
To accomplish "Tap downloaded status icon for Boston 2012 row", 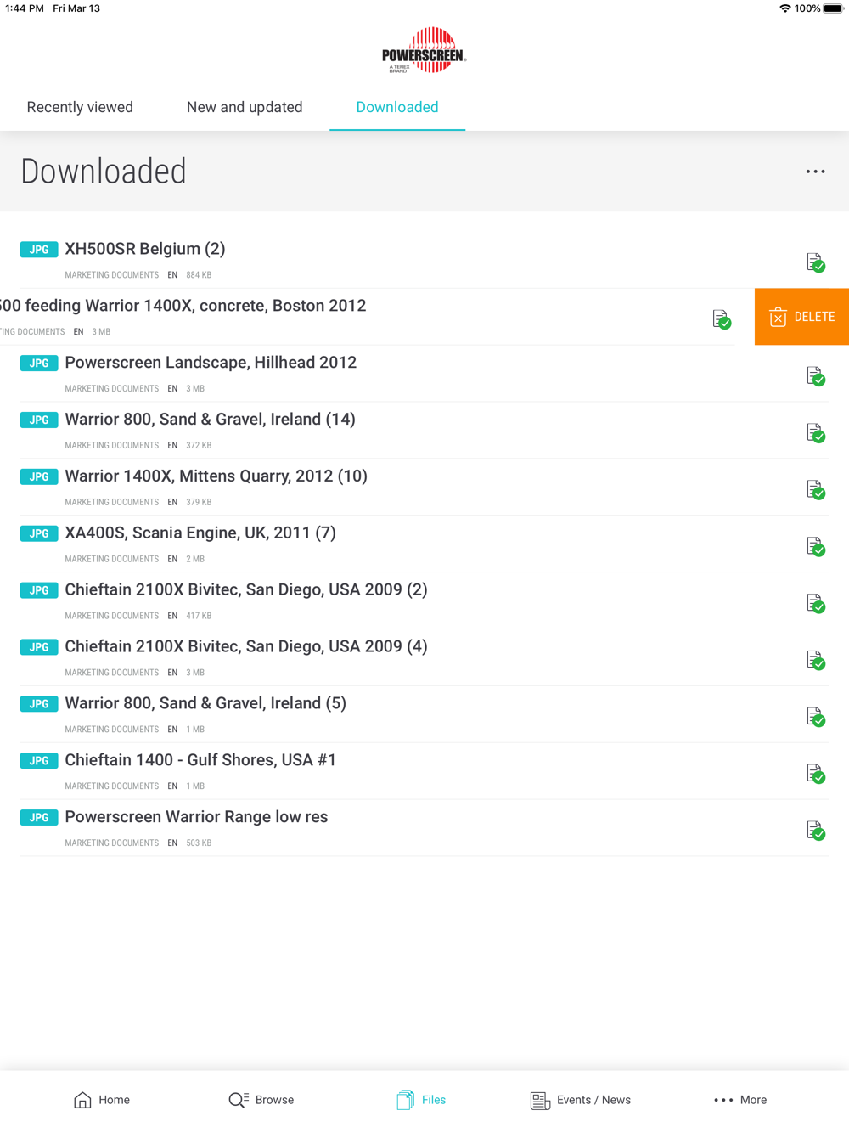I will pos(722,319).
